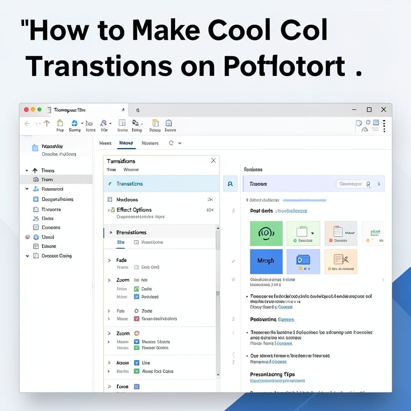411x411 pixels.
Task: Click the back arrow in the toolbar
Action: [27, 124]
